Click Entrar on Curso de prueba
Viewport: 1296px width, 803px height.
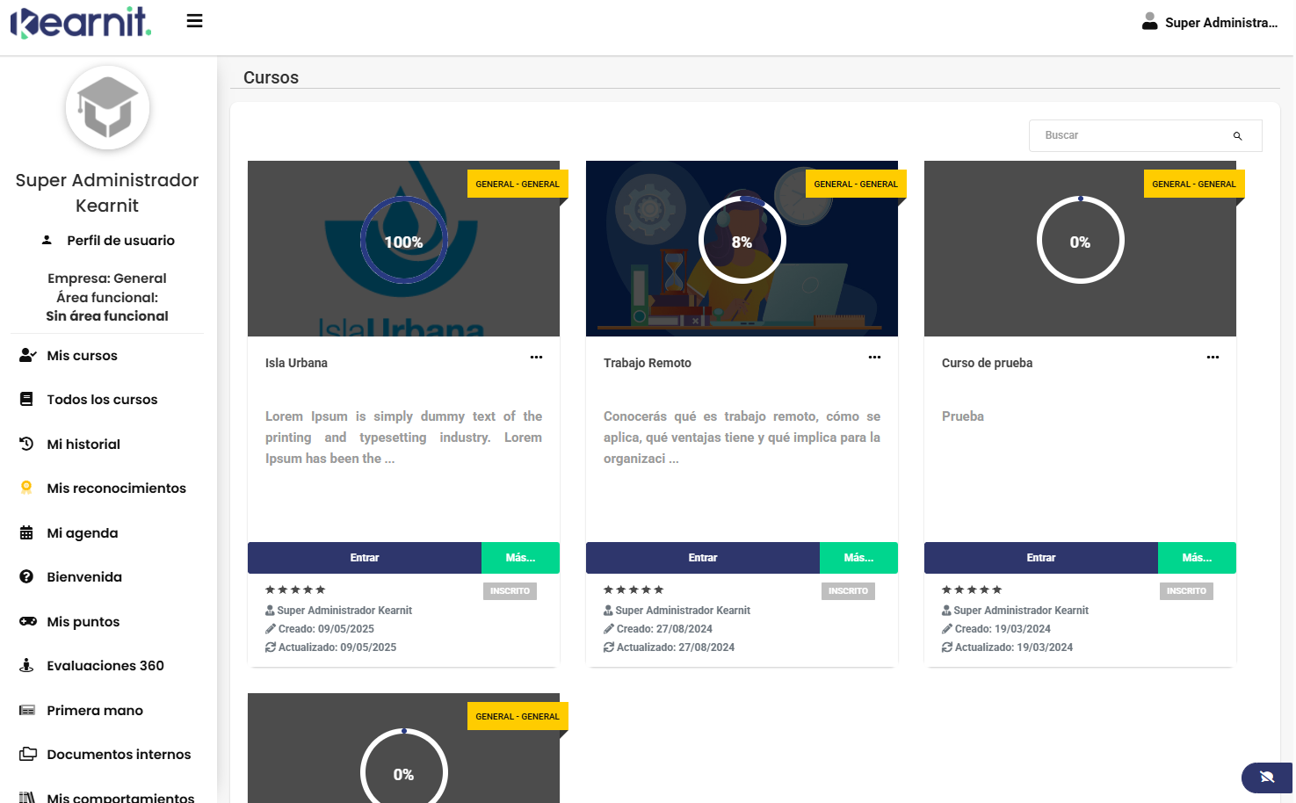1041,558
